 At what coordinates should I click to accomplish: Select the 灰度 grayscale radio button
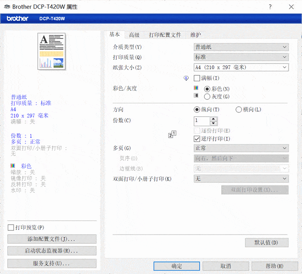click(x=207, y=96)
